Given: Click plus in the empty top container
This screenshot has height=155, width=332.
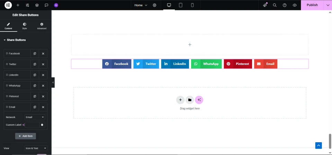Looking at the screenshot, I should tap(190, 45).
